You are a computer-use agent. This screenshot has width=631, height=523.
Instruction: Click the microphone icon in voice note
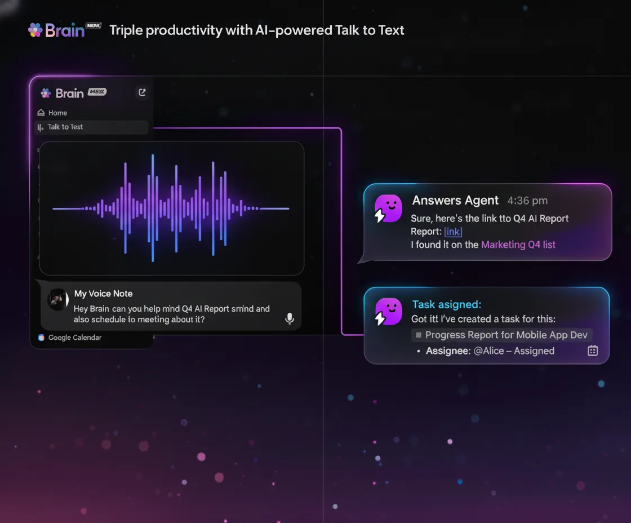point(290,318)
